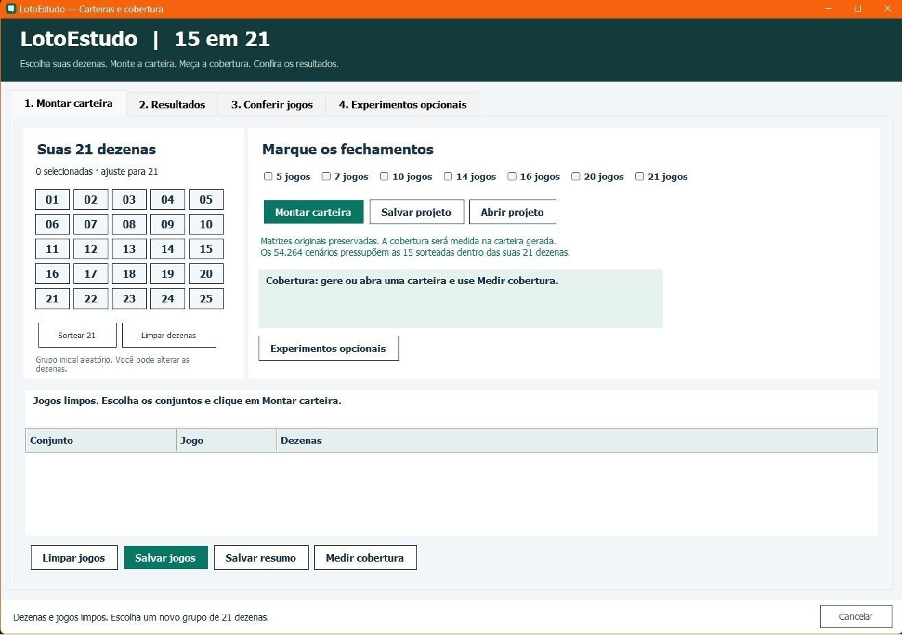Pick dezena 24
Screen dimensions: 902x635
tap(168, 298)
